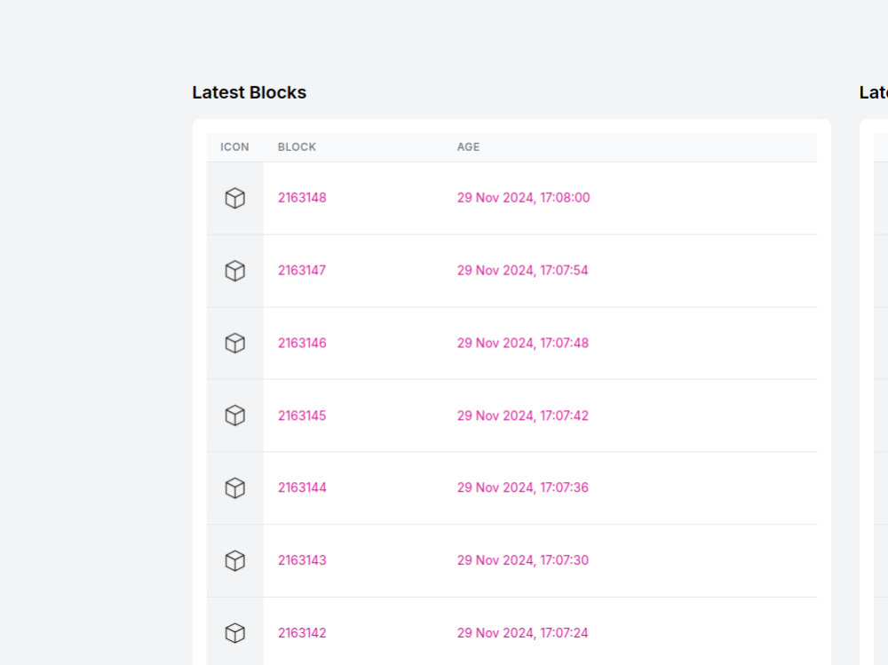Image resolution: width=888 pixels, height=665 pixels.
Task: Click the cube icon beside block 2163142
Action: (234, 633)
